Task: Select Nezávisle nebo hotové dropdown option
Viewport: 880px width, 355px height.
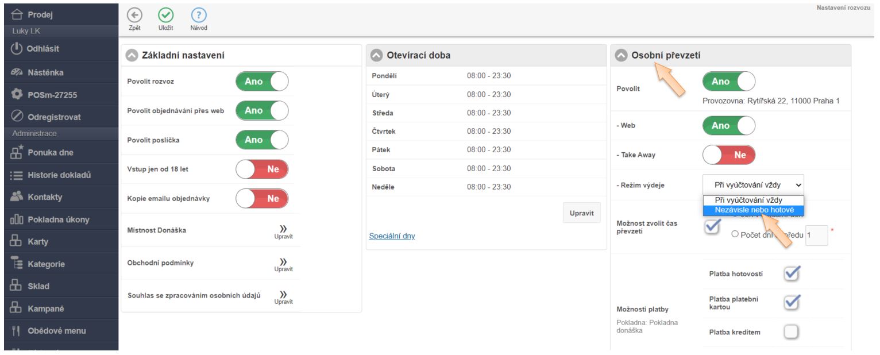Action: (753, 210)
